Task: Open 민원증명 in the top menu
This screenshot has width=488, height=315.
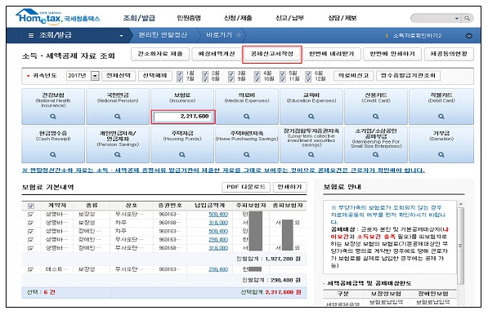Action: (x=189, y=18)
